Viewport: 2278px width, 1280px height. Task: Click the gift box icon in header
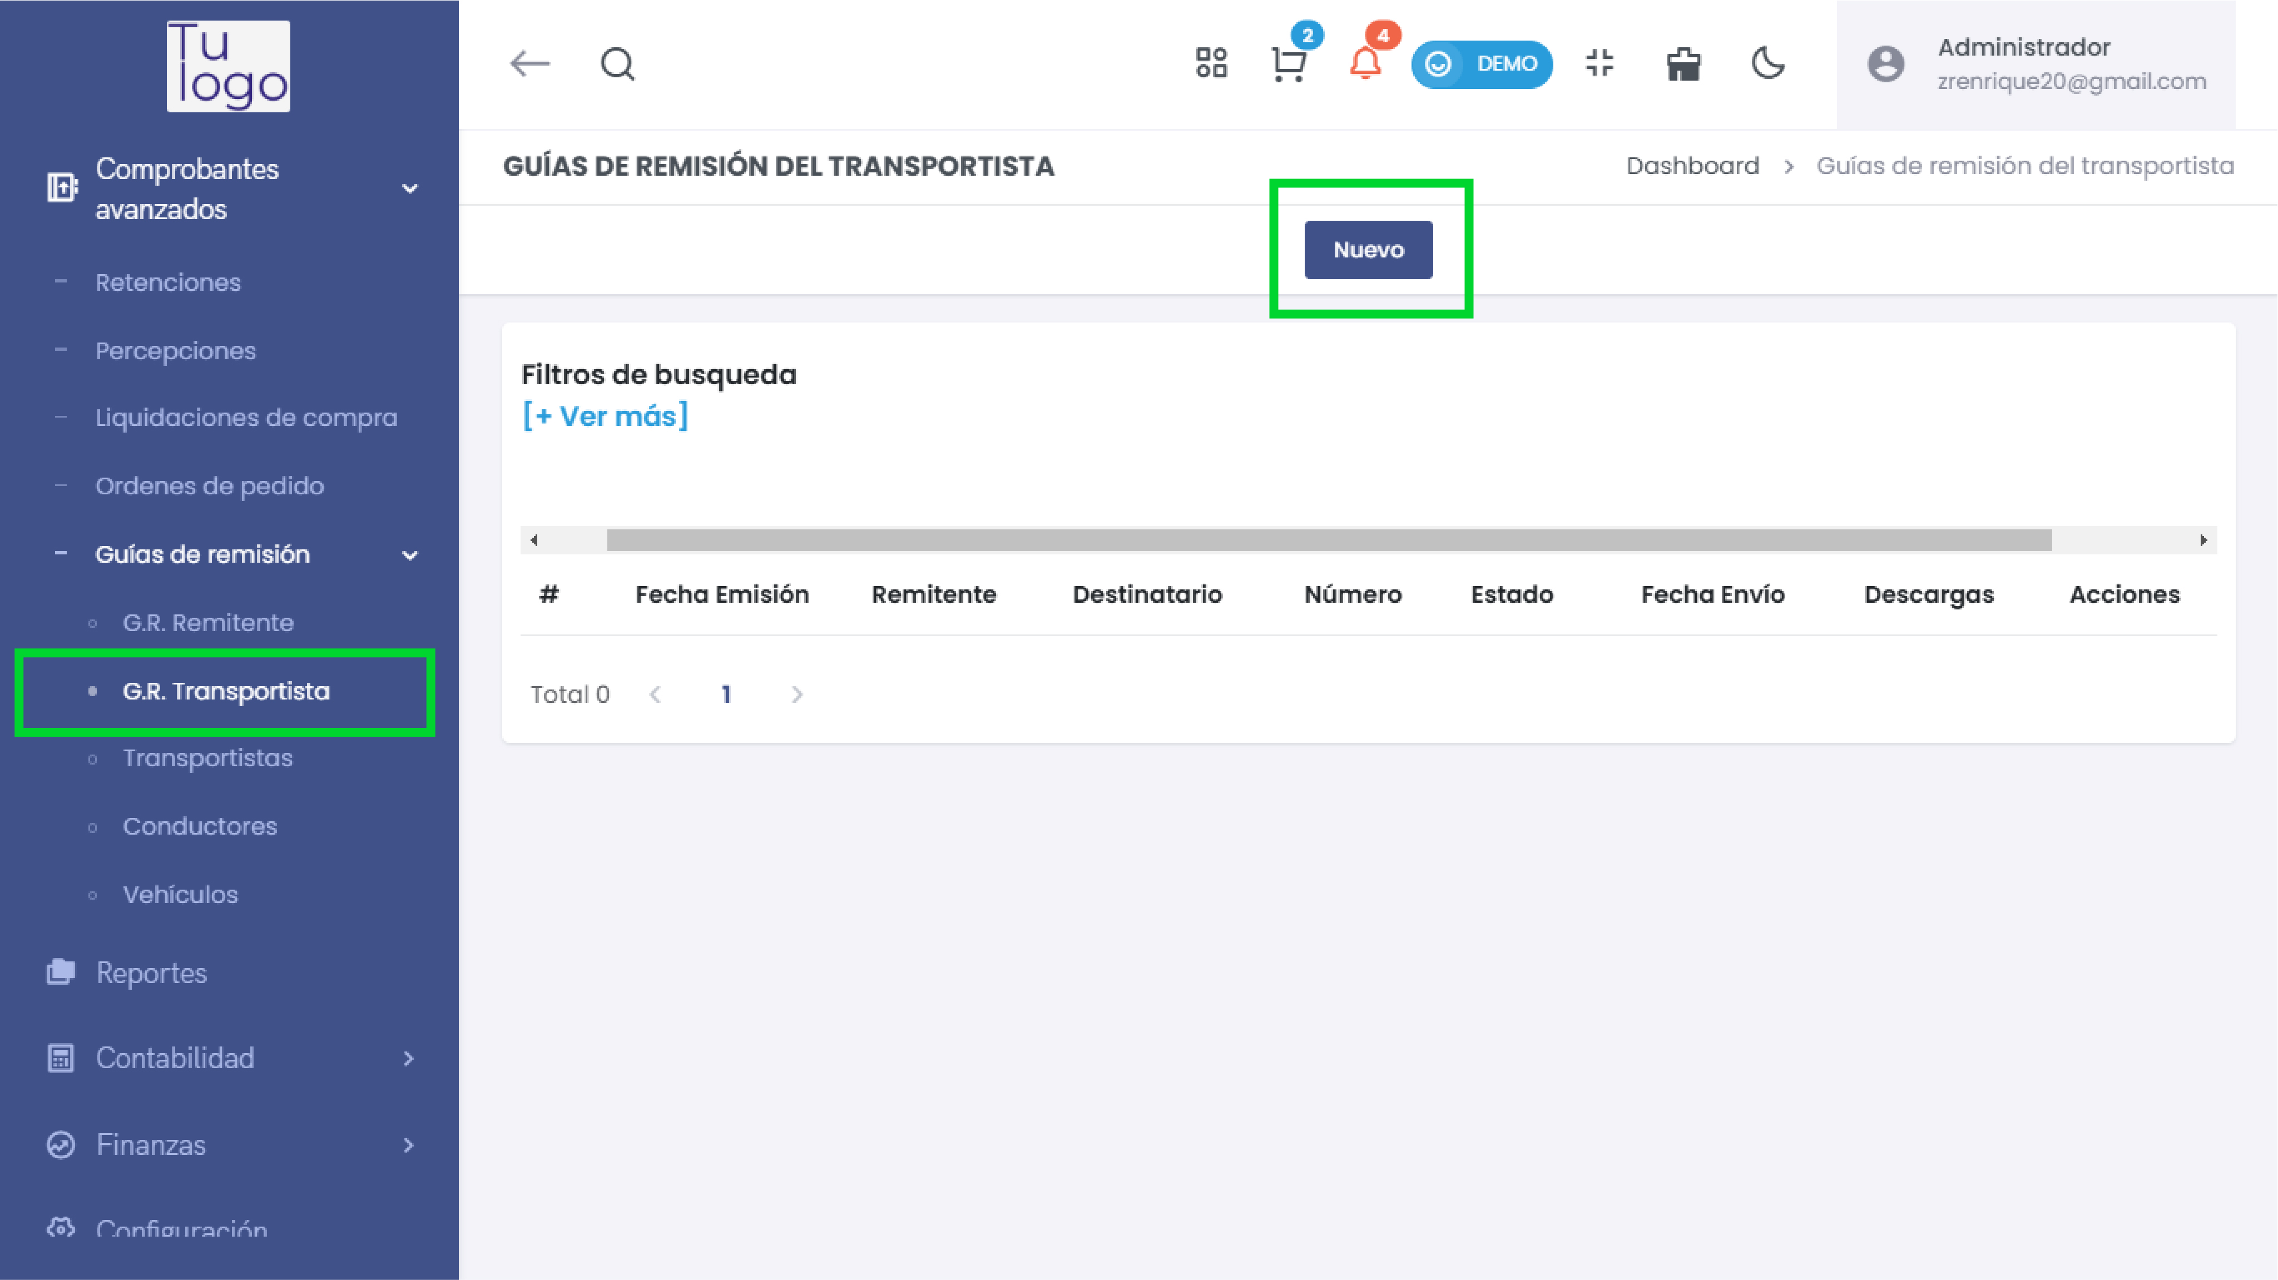[x=1683, y=63]
